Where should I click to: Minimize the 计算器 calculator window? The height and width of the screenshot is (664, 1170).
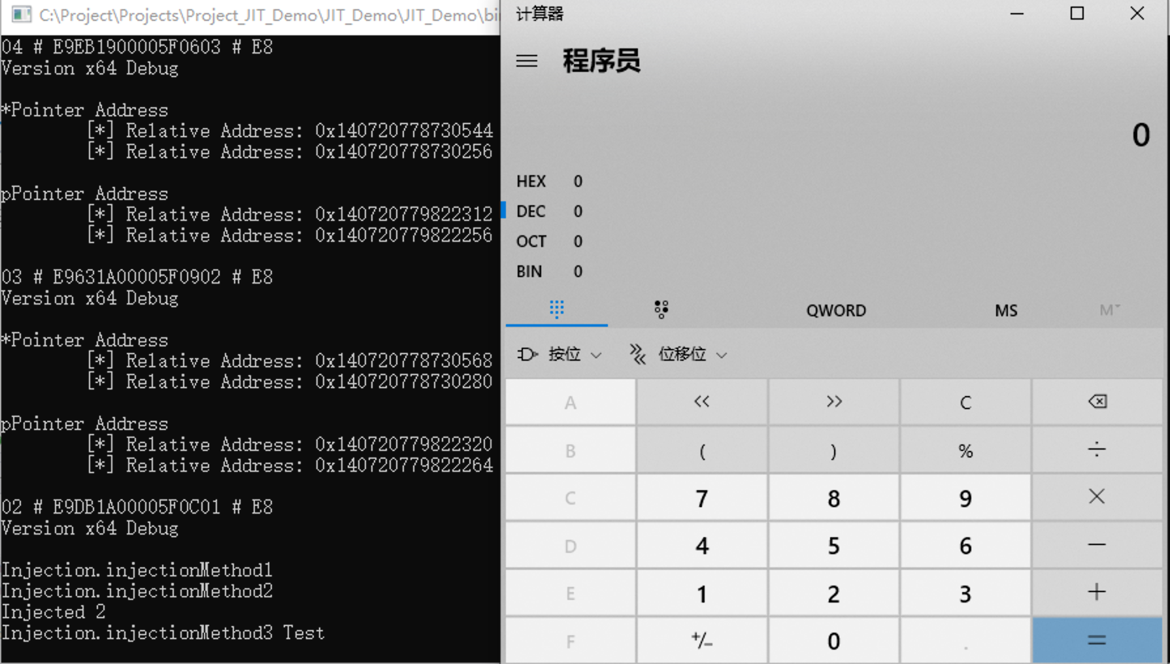point(1017,14)
